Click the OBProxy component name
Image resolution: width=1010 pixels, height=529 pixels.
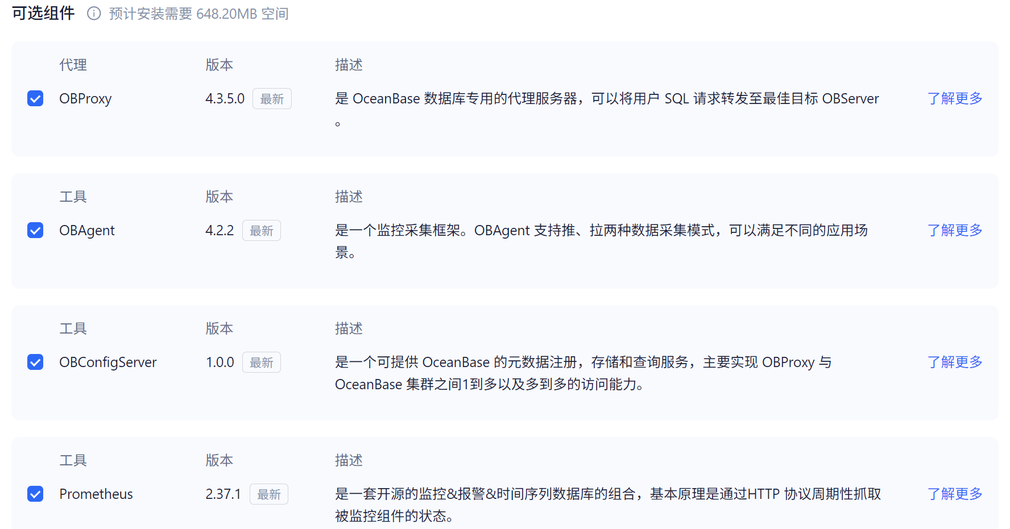click(x=85, y=98)
